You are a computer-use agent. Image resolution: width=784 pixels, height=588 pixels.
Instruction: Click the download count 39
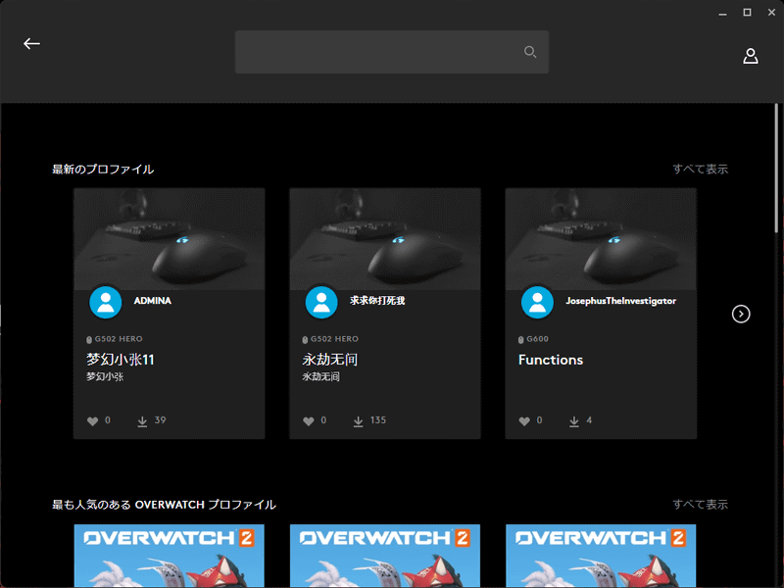click(x=160, y=420)
